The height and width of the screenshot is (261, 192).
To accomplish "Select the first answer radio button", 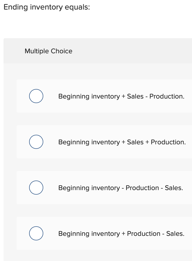I will 36,96.
